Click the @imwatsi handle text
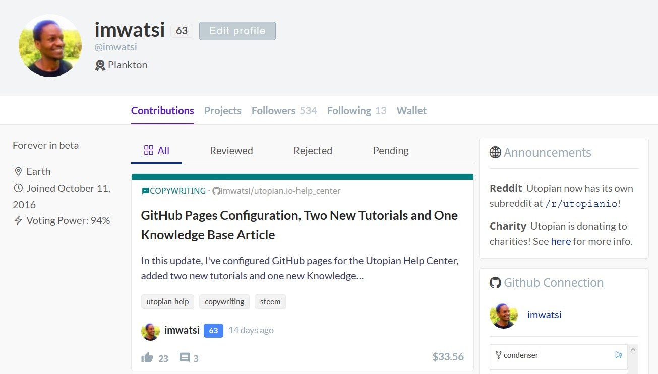Image resolution: width=658 pixels, height=374 pixels. coord(116,47)
